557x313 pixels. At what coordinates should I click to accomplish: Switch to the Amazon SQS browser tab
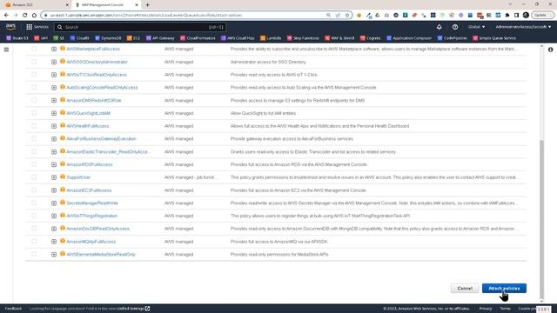36,5
